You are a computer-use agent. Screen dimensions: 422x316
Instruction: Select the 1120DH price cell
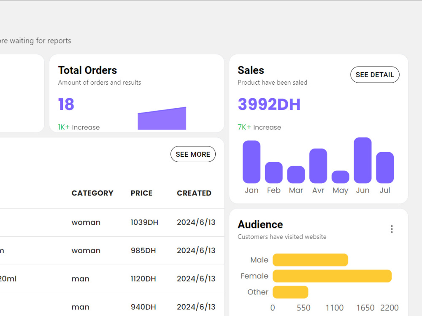point(143,279)
